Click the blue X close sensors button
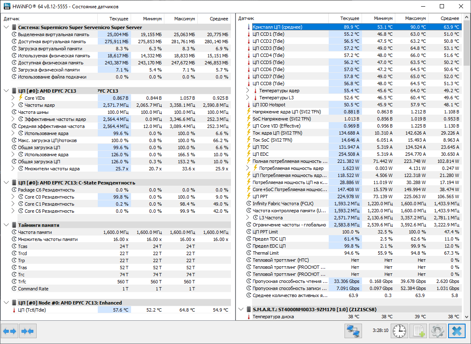Screen dimensions: 471x344 (457, 331)
